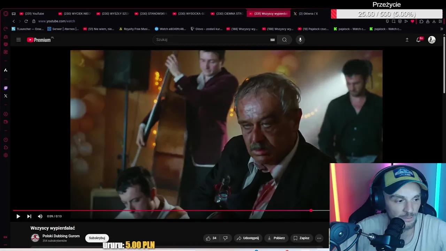Switch to STANOWSKI tab
This screenshot has width=446, height=251.
coord(151,14)
